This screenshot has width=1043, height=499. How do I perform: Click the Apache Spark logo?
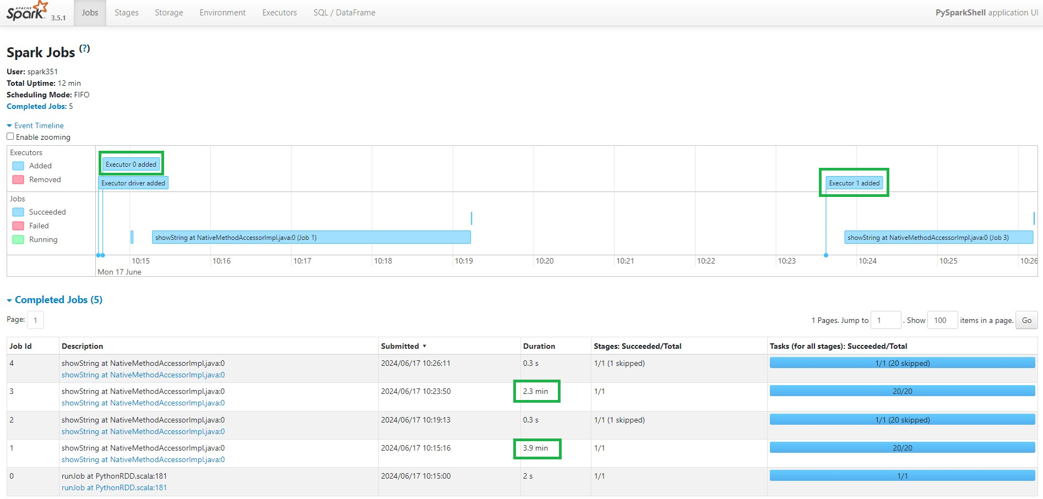click(x=28, y=11)
